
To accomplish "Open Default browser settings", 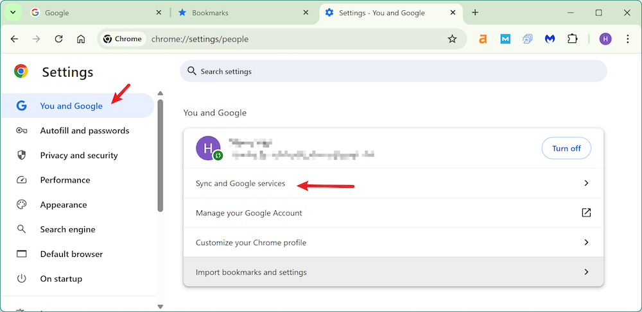I will coord(78,254).
